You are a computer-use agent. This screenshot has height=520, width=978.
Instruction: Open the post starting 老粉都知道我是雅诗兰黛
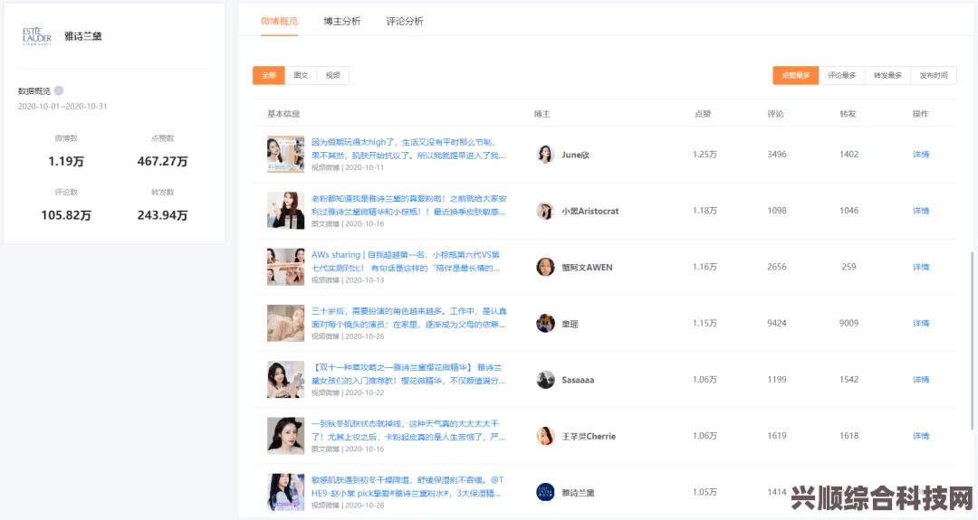pyautogui.click(x=409, y=205)
